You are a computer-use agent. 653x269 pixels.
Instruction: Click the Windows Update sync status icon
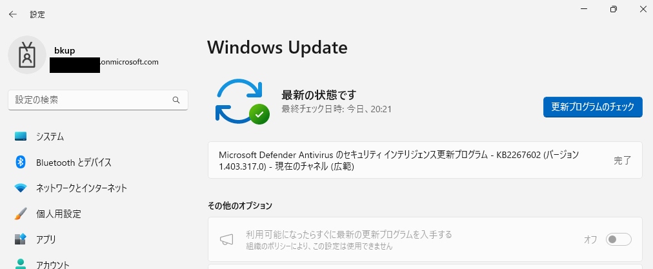click(242, 102)
